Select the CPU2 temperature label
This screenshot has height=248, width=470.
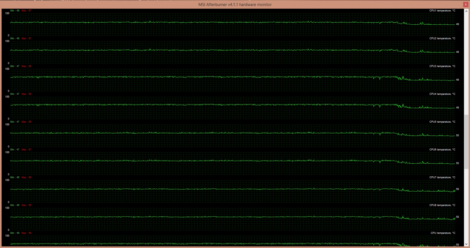tap(443, 38)
